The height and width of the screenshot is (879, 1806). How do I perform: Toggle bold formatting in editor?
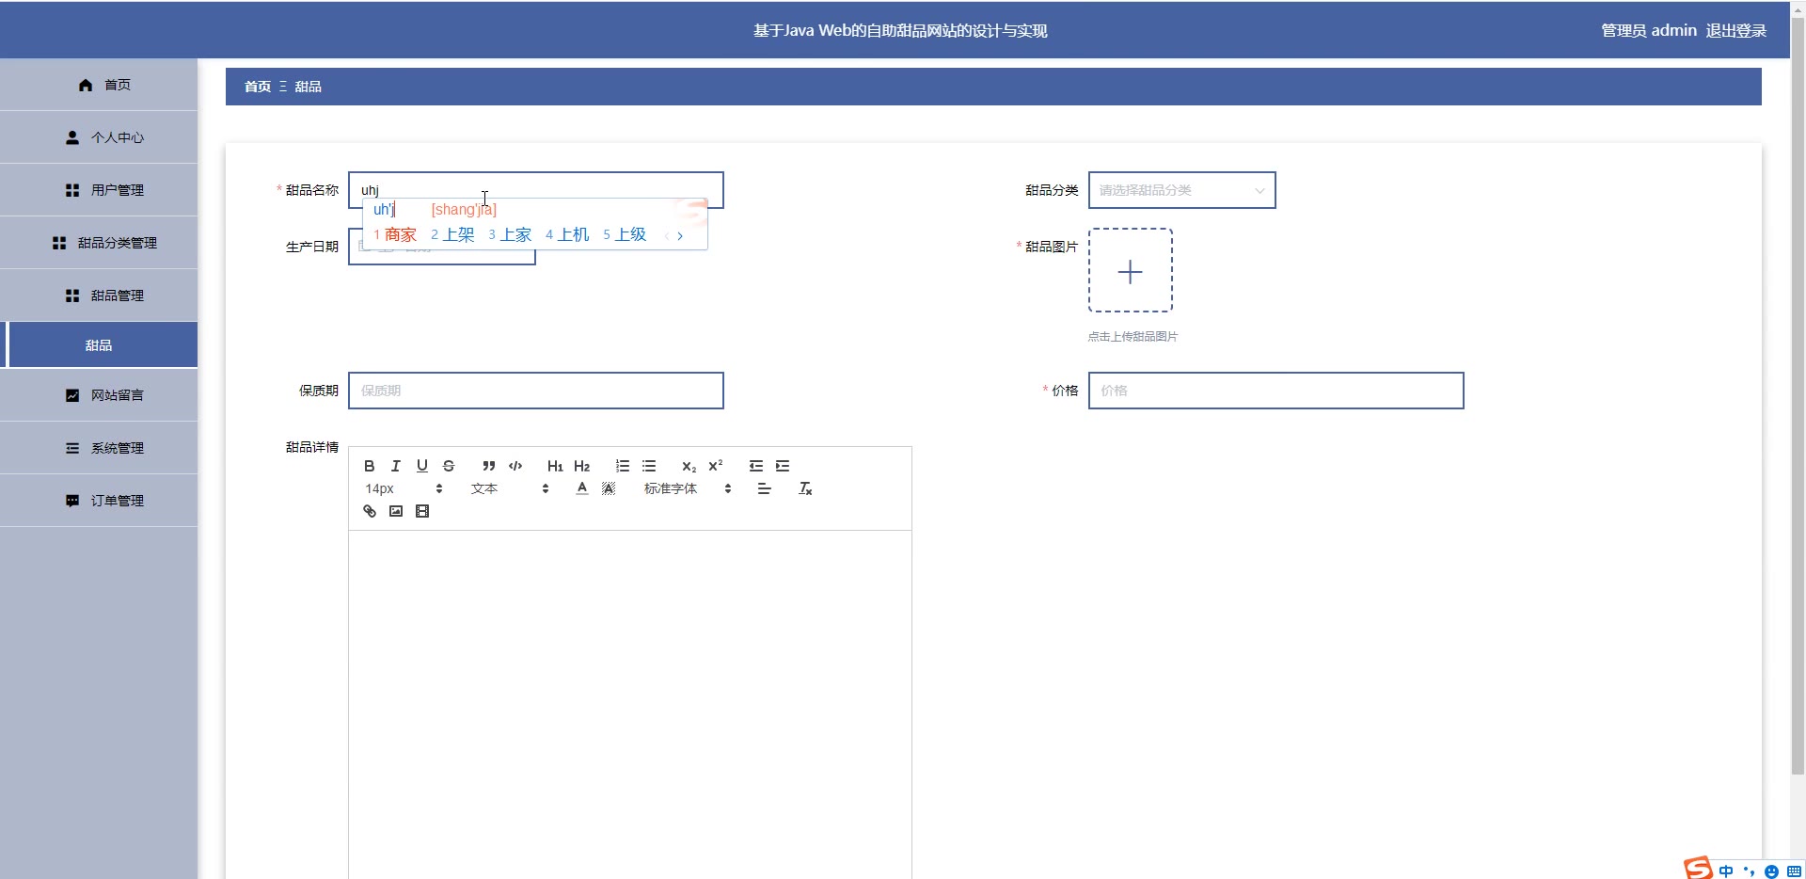(370, 466)
